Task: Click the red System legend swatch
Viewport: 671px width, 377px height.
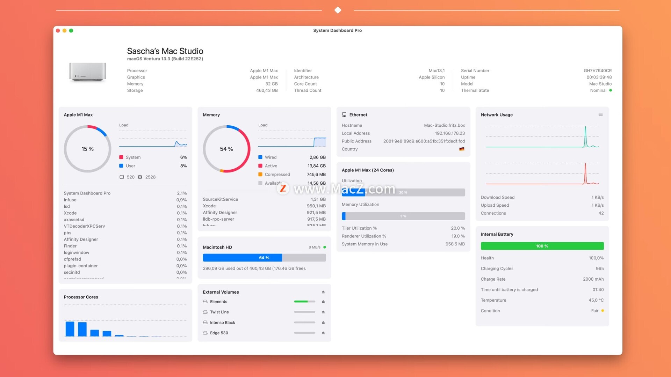Action: point(121,157)
